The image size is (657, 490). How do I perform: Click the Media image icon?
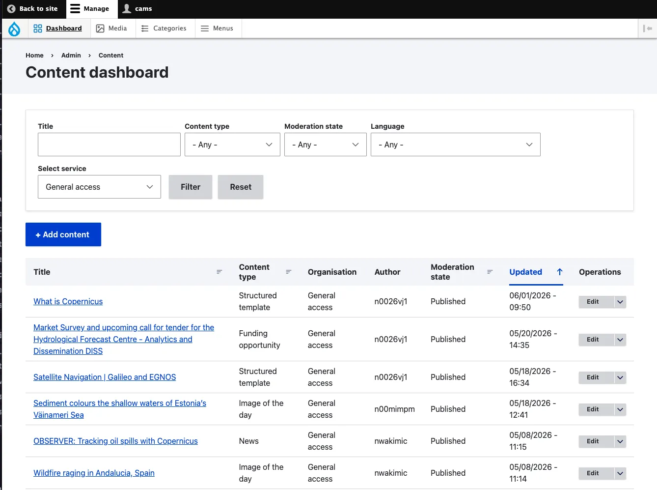[100, 29]
